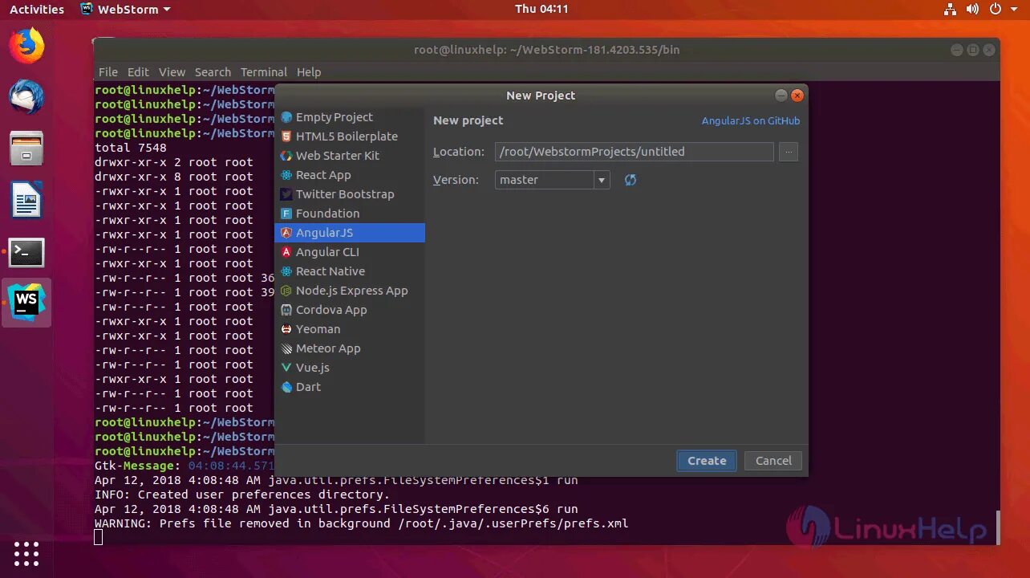Image resolution: width=1030 pixels, height=578 pixels.
Task: Click the terminal scrollbar
Action: click(x=998, y=527)
